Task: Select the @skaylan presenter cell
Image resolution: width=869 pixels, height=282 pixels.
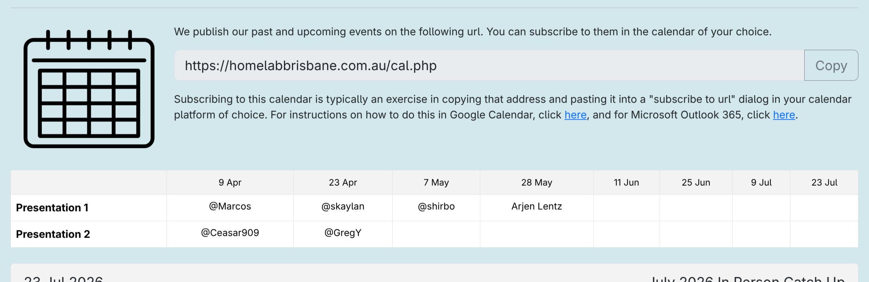Action: point(343,207)
